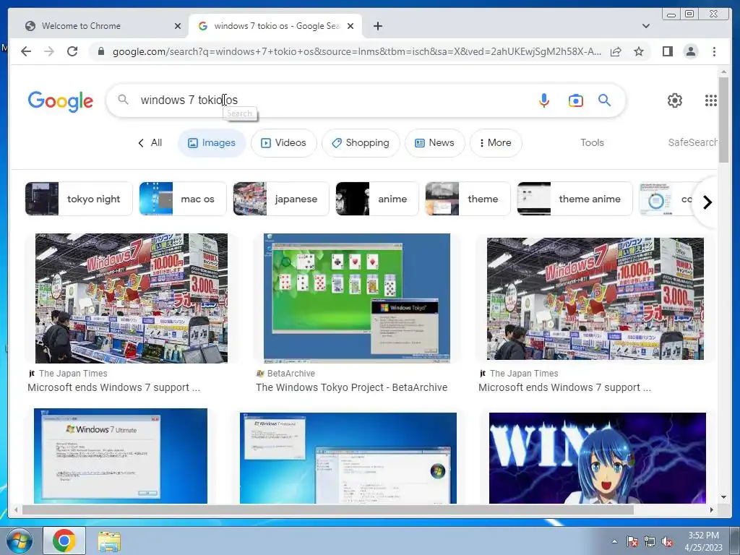Viewport: 740px width, 555px height.
Task: Click the padlock site info icon
Action: (100, 51)
